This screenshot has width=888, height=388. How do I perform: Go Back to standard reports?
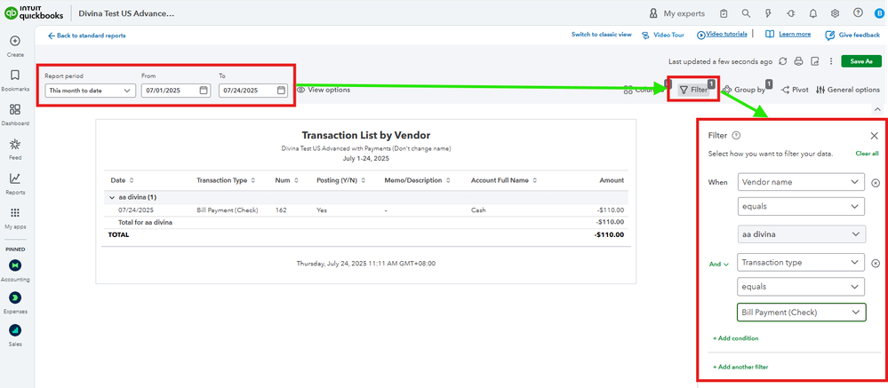coord(86,36)
